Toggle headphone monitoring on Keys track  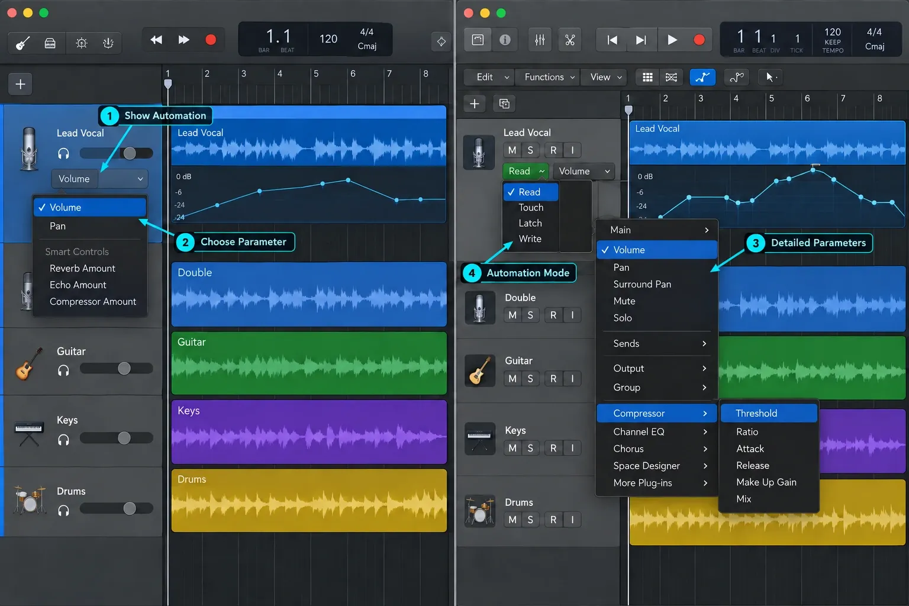(x=63, y=440)
